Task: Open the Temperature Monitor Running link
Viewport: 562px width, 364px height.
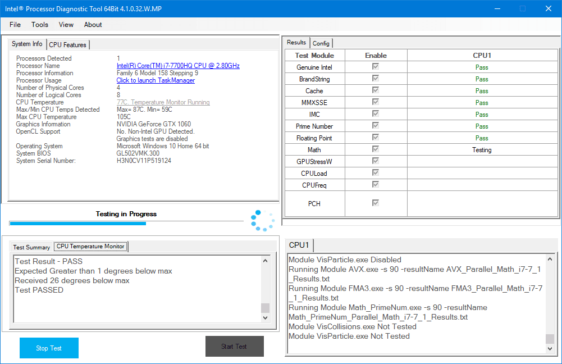Action: pyautogui.click(x=163, y=102)
